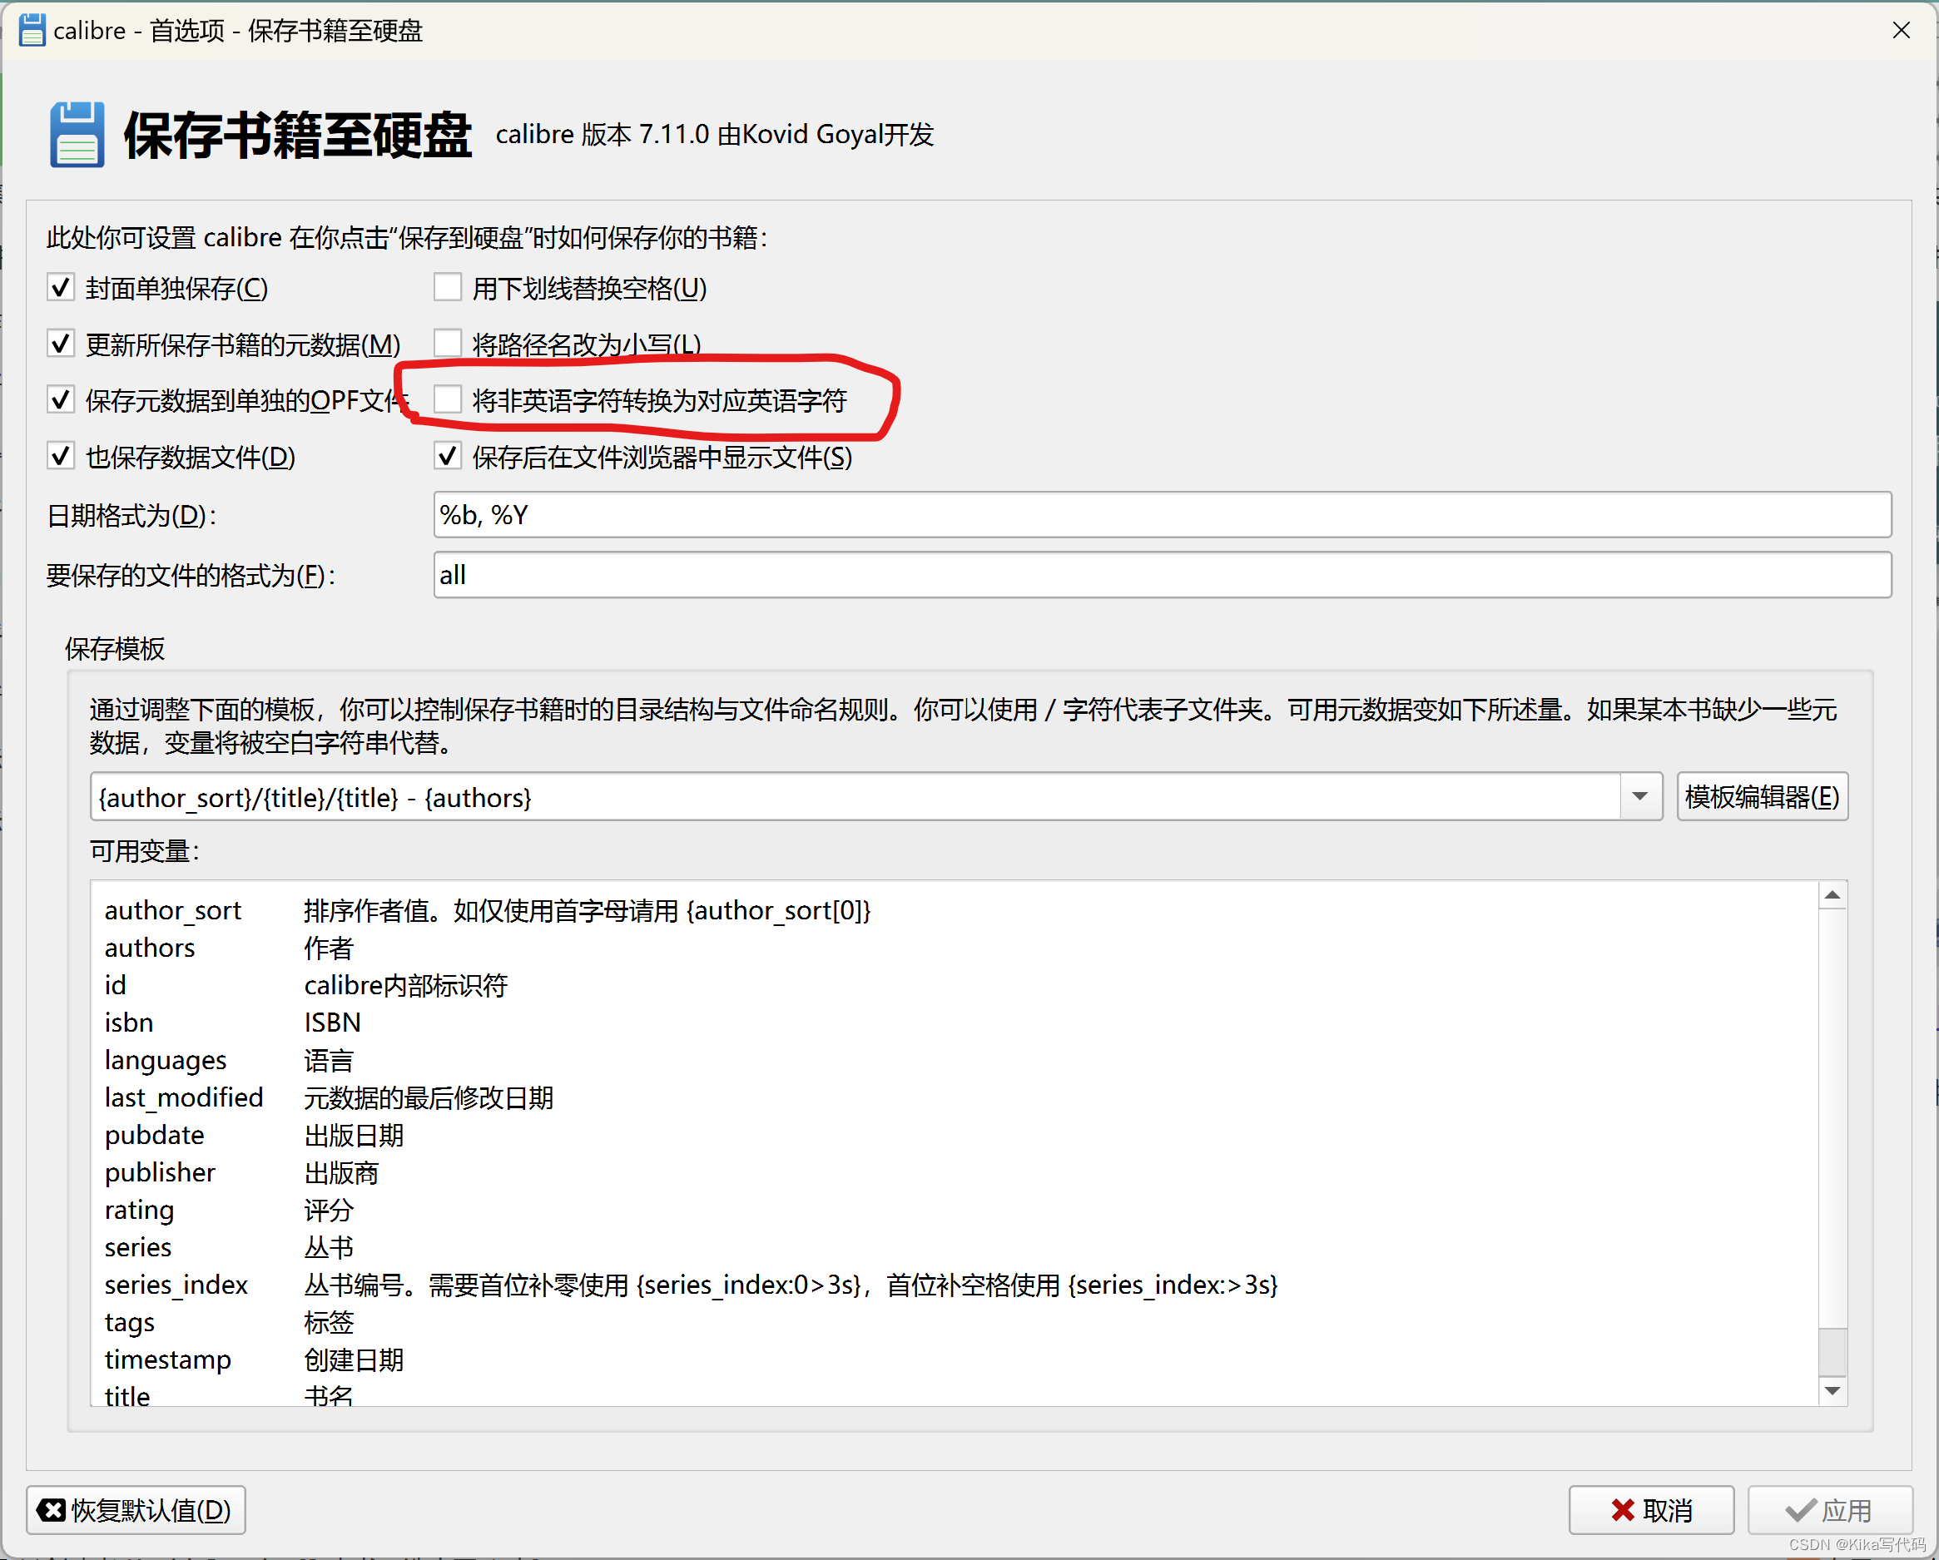Open the 模板编辑器 template editor
The width and height of the screenshot is (1939, 1560).
(x=1761, y=796)
